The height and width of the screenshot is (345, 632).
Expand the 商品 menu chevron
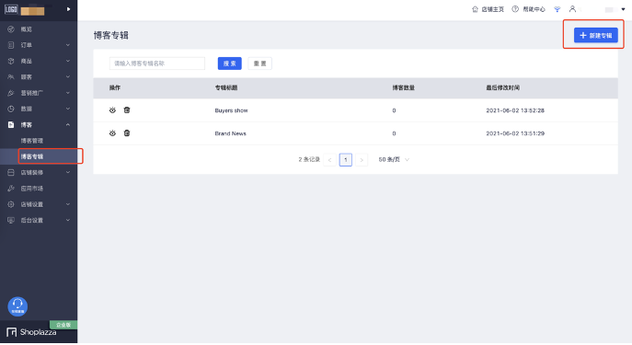[68, 61]
